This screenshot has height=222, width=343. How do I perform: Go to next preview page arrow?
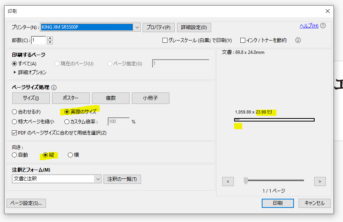[320, 181]
